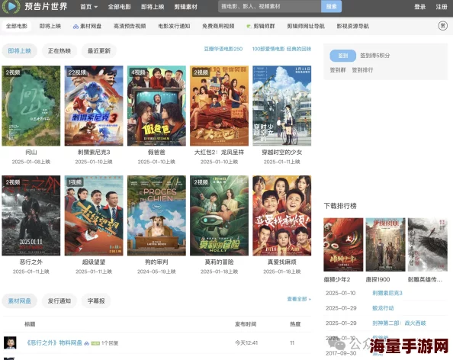Open 免费商用视频 in the sub-navigation

coord(218,26)
